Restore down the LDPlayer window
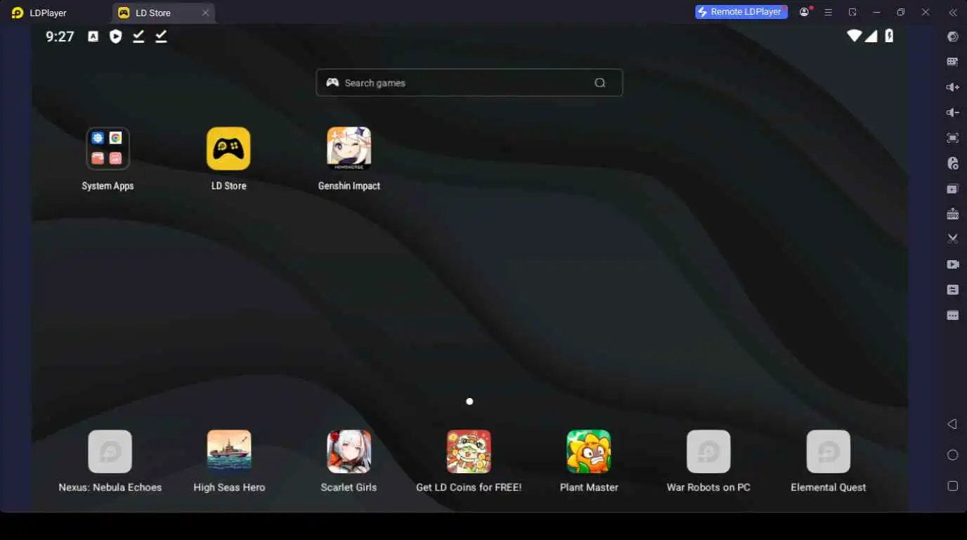This screenshot has height=540, width=967. coord(900,12)
